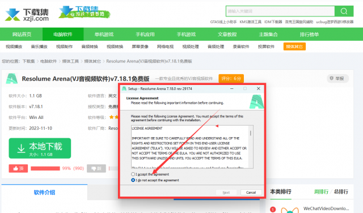Open the 排行榜单 navigation item
The image size is (363, 213).
pos(309,35)
